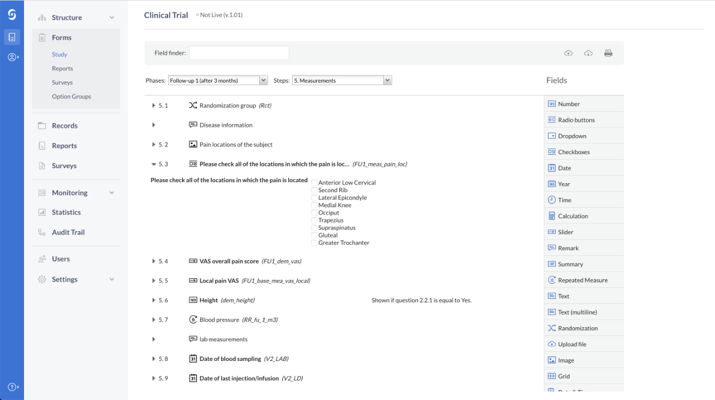This screenshot has height=400, width=715.
Task: Click inside the Field finder input
Action: point(239,53)
